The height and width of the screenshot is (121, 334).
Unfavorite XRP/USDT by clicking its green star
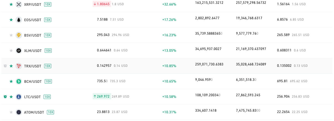click(11, 4)
